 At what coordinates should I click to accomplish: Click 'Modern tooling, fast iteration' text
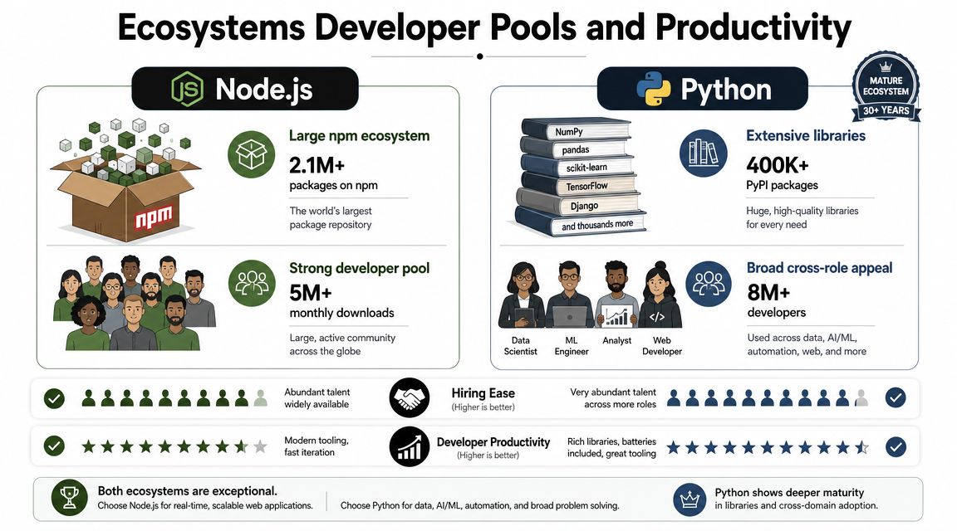pos(317,446)
